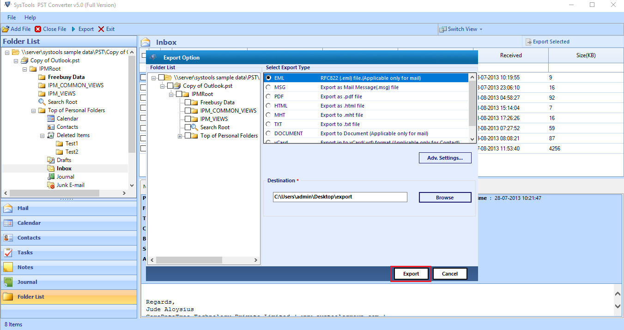Collapse the IPMRoot node in main folder tree

click(25, 69)
